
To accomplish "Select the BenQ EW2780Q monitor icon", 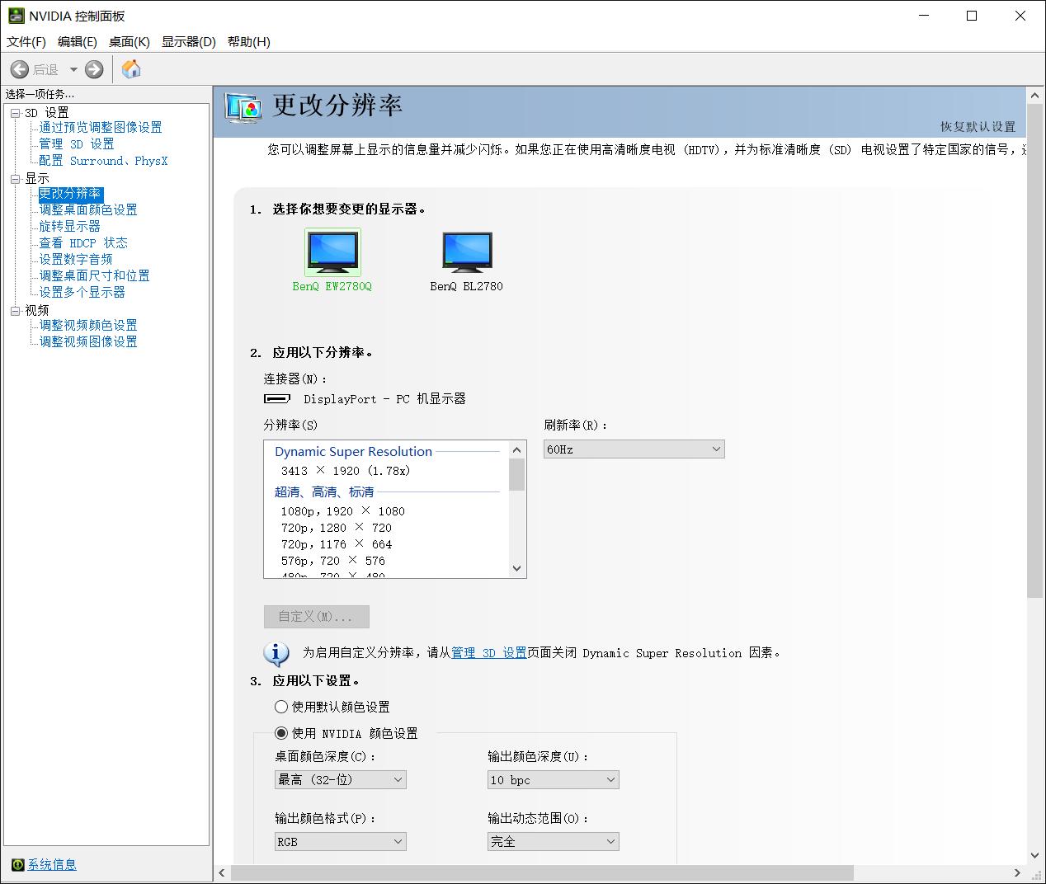I will 332,252.
